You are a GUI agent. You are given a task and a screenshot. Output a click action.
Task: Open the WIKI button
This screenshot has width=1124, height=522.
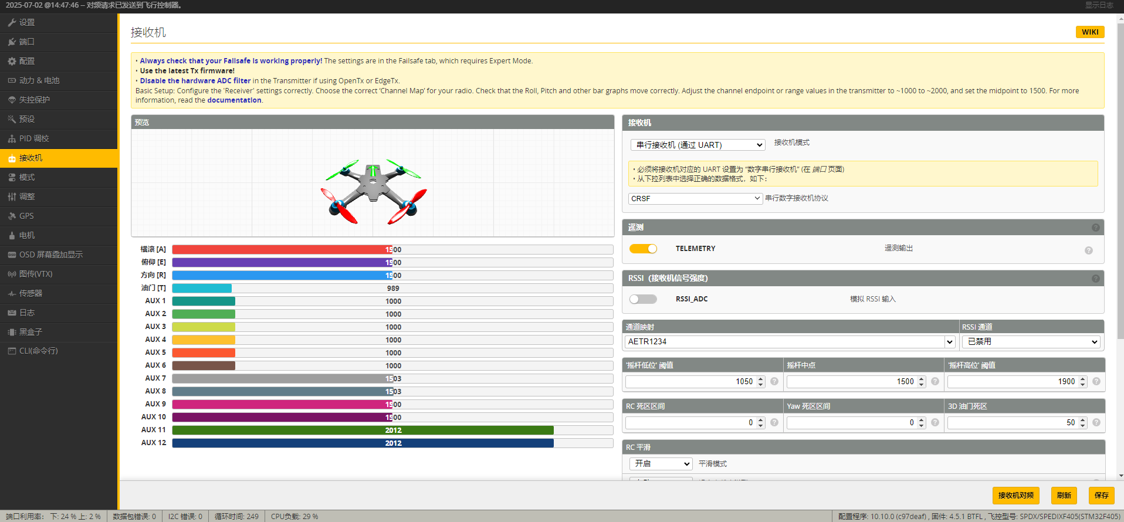(x=1089, y=32)
